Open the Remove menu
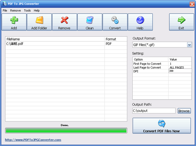Viewport: 196px width, 146px height. tap(15, 10)
